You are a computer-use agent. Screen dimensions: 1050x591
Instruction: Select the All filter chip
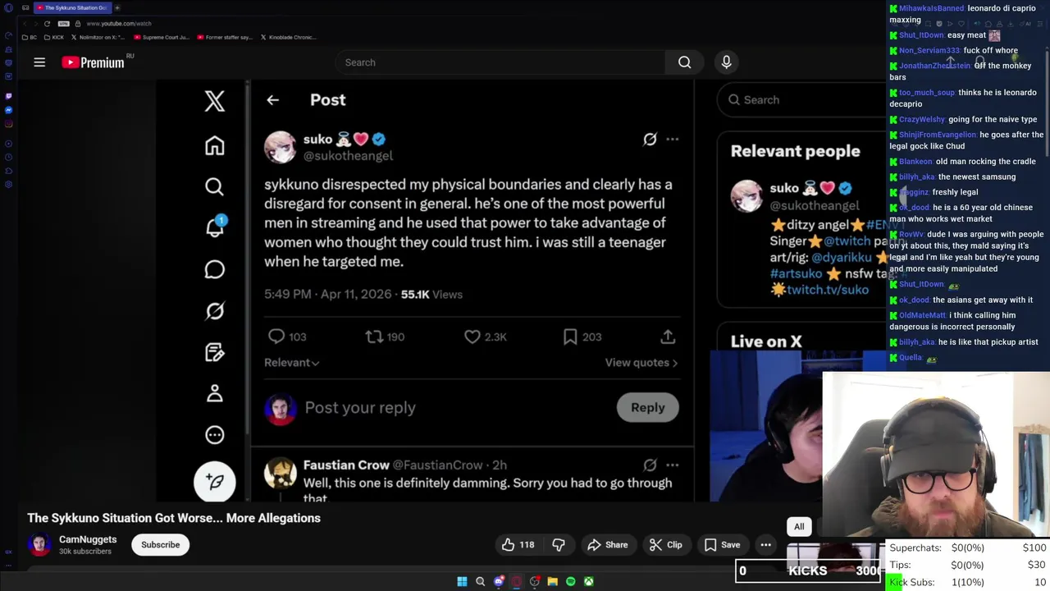[799, 527]
